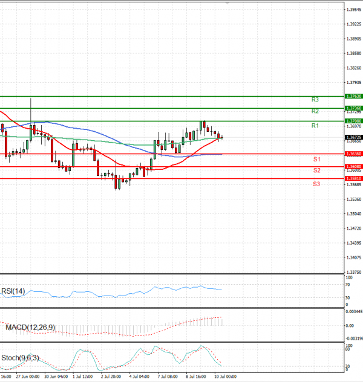Click the 27 Jun 00:00 time label

[28, 377]
